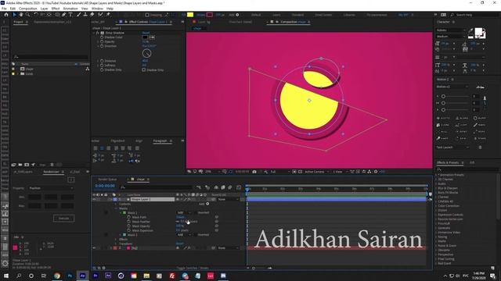Switch to Render Queue tab
Viewport: 501px width, 281px height.
[107, 180]
